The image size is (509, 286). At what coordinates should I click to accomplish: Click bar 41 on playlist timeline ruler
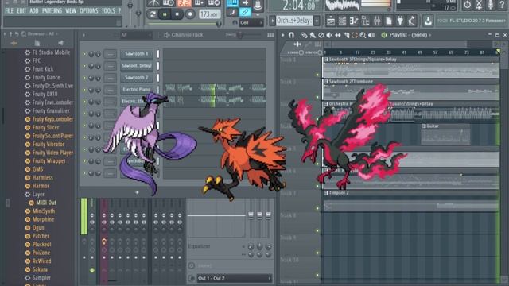coord(404,52)
